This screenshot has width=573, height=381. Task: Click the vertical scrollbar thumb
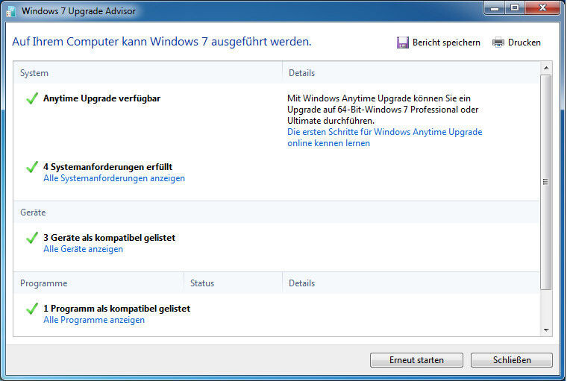point(546,182)
